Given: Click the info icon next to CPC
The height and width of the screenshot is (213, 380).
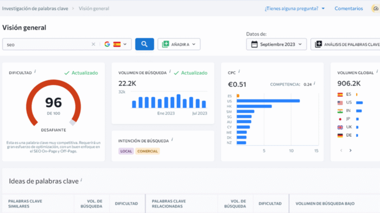Looking at the screenshot, I should coord(239,71).
